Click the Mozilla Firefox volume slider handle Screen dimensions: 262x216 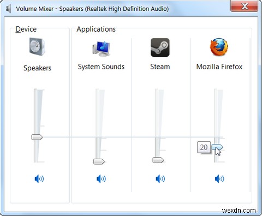[217, 147]
